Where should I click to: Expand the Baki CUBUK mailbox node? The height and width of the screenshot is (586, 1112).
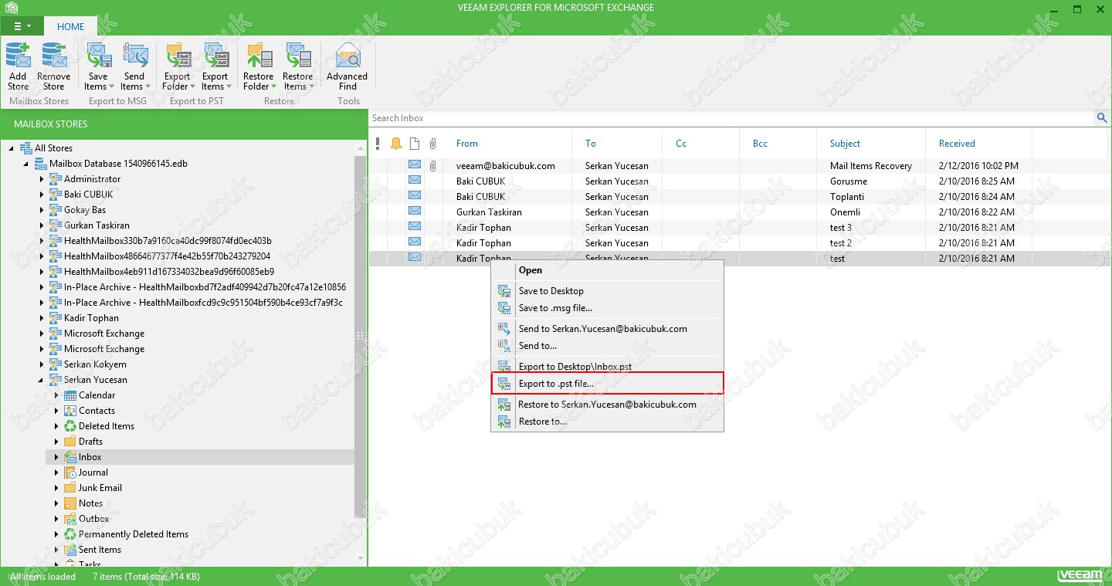[x=41, y=195]
